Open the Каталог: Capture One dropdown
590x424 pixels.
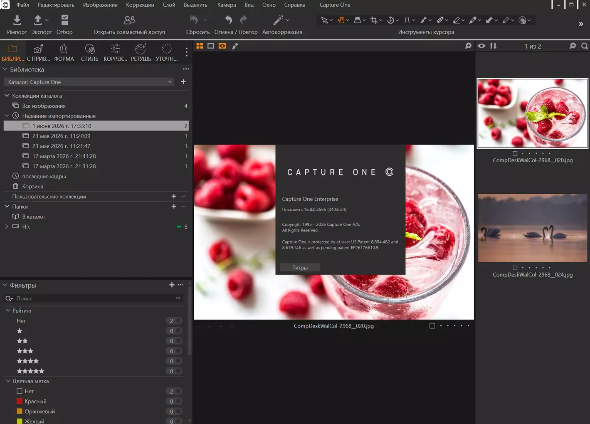coord(89,82)
